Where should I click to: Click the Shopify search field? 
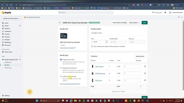[86, 13]
